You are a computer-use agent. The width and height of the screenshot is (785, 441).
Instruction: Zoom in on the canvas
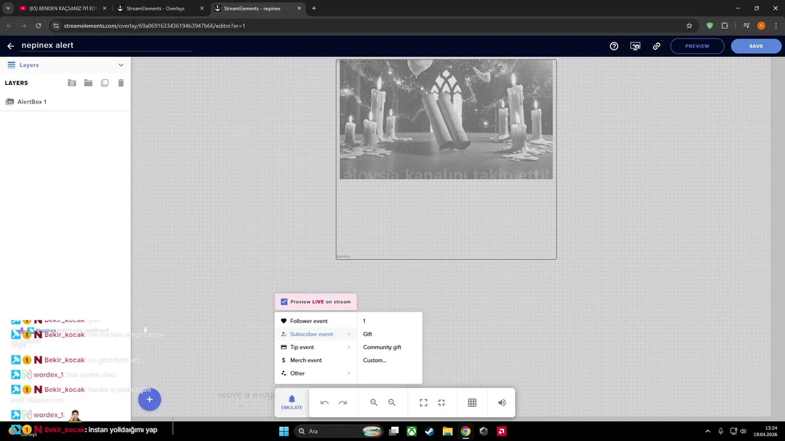373,402
